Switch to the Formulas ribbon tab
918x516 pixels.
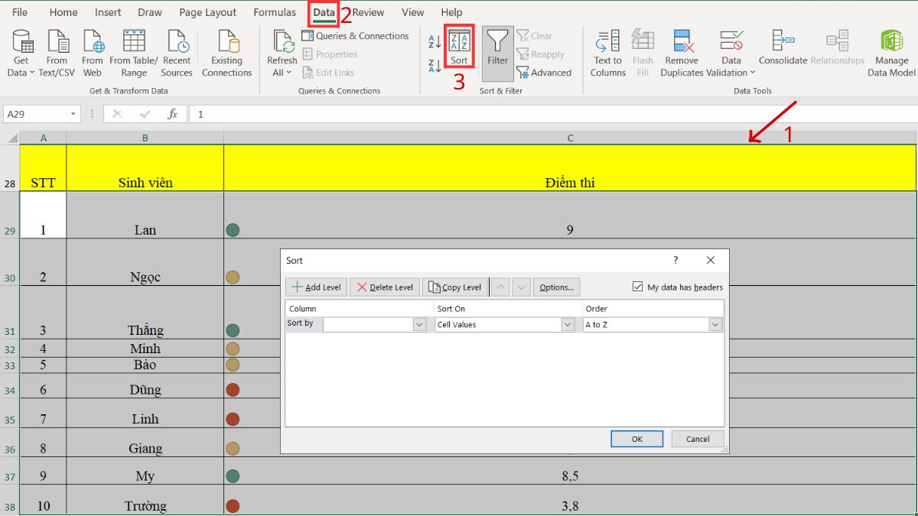tap(274, 12)
